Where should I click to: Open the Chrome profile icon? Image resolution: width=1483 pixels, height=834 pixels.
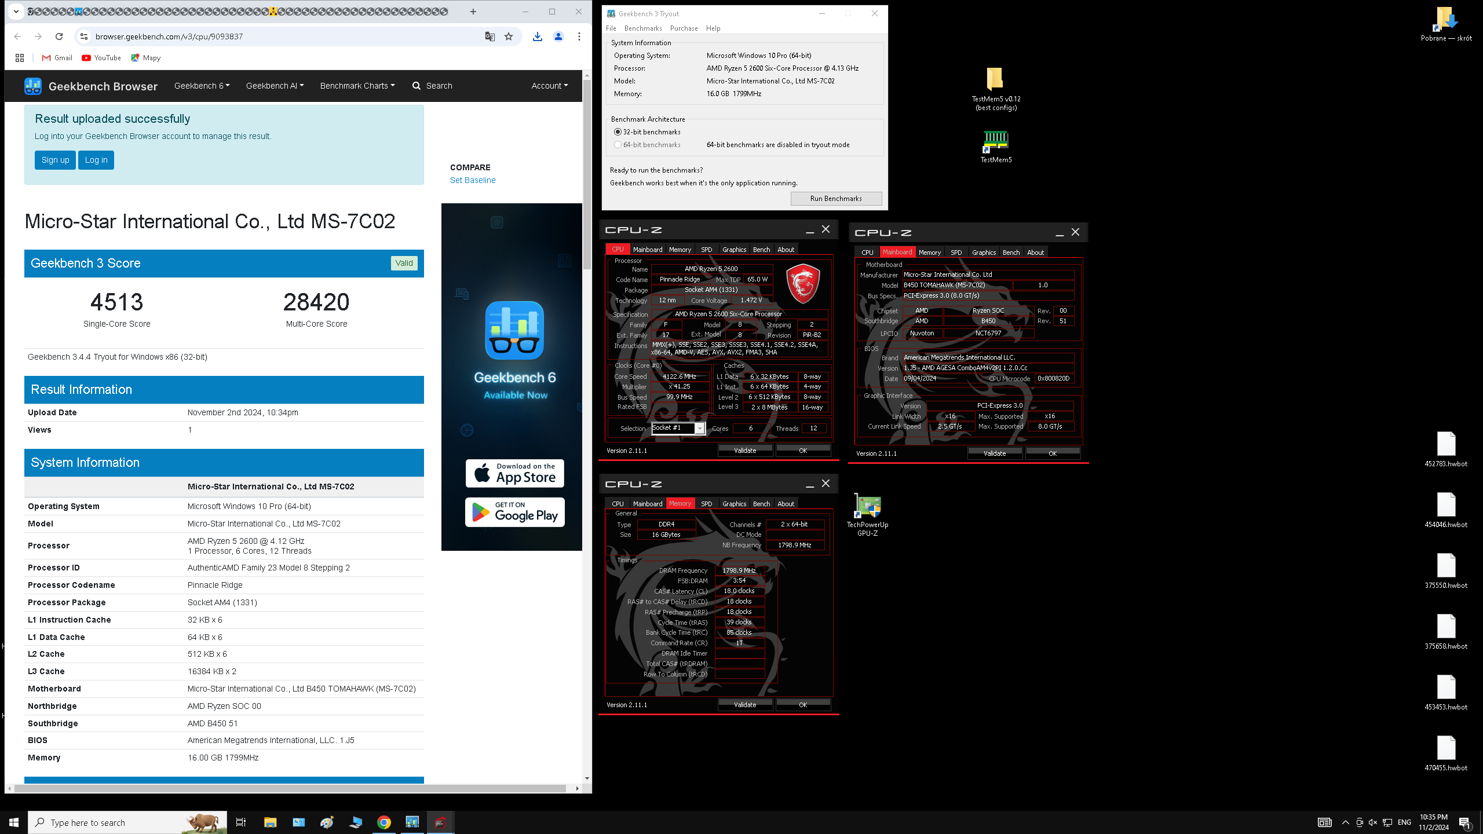pyautogui.click(x=558, y=36)
